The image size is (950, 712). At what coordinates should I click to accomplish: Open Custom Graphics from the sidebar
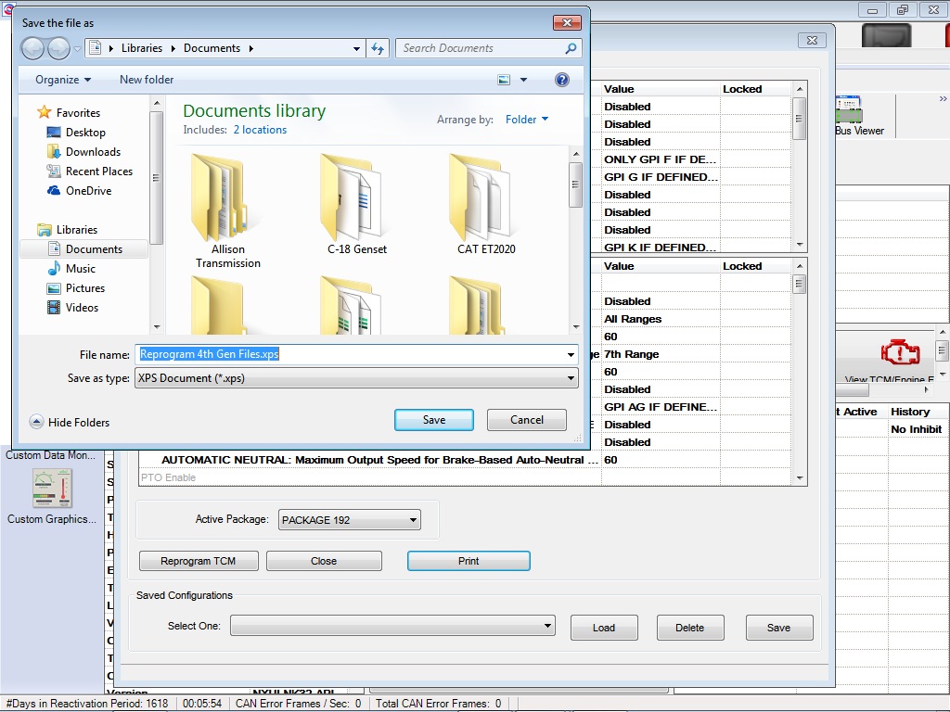51,489
